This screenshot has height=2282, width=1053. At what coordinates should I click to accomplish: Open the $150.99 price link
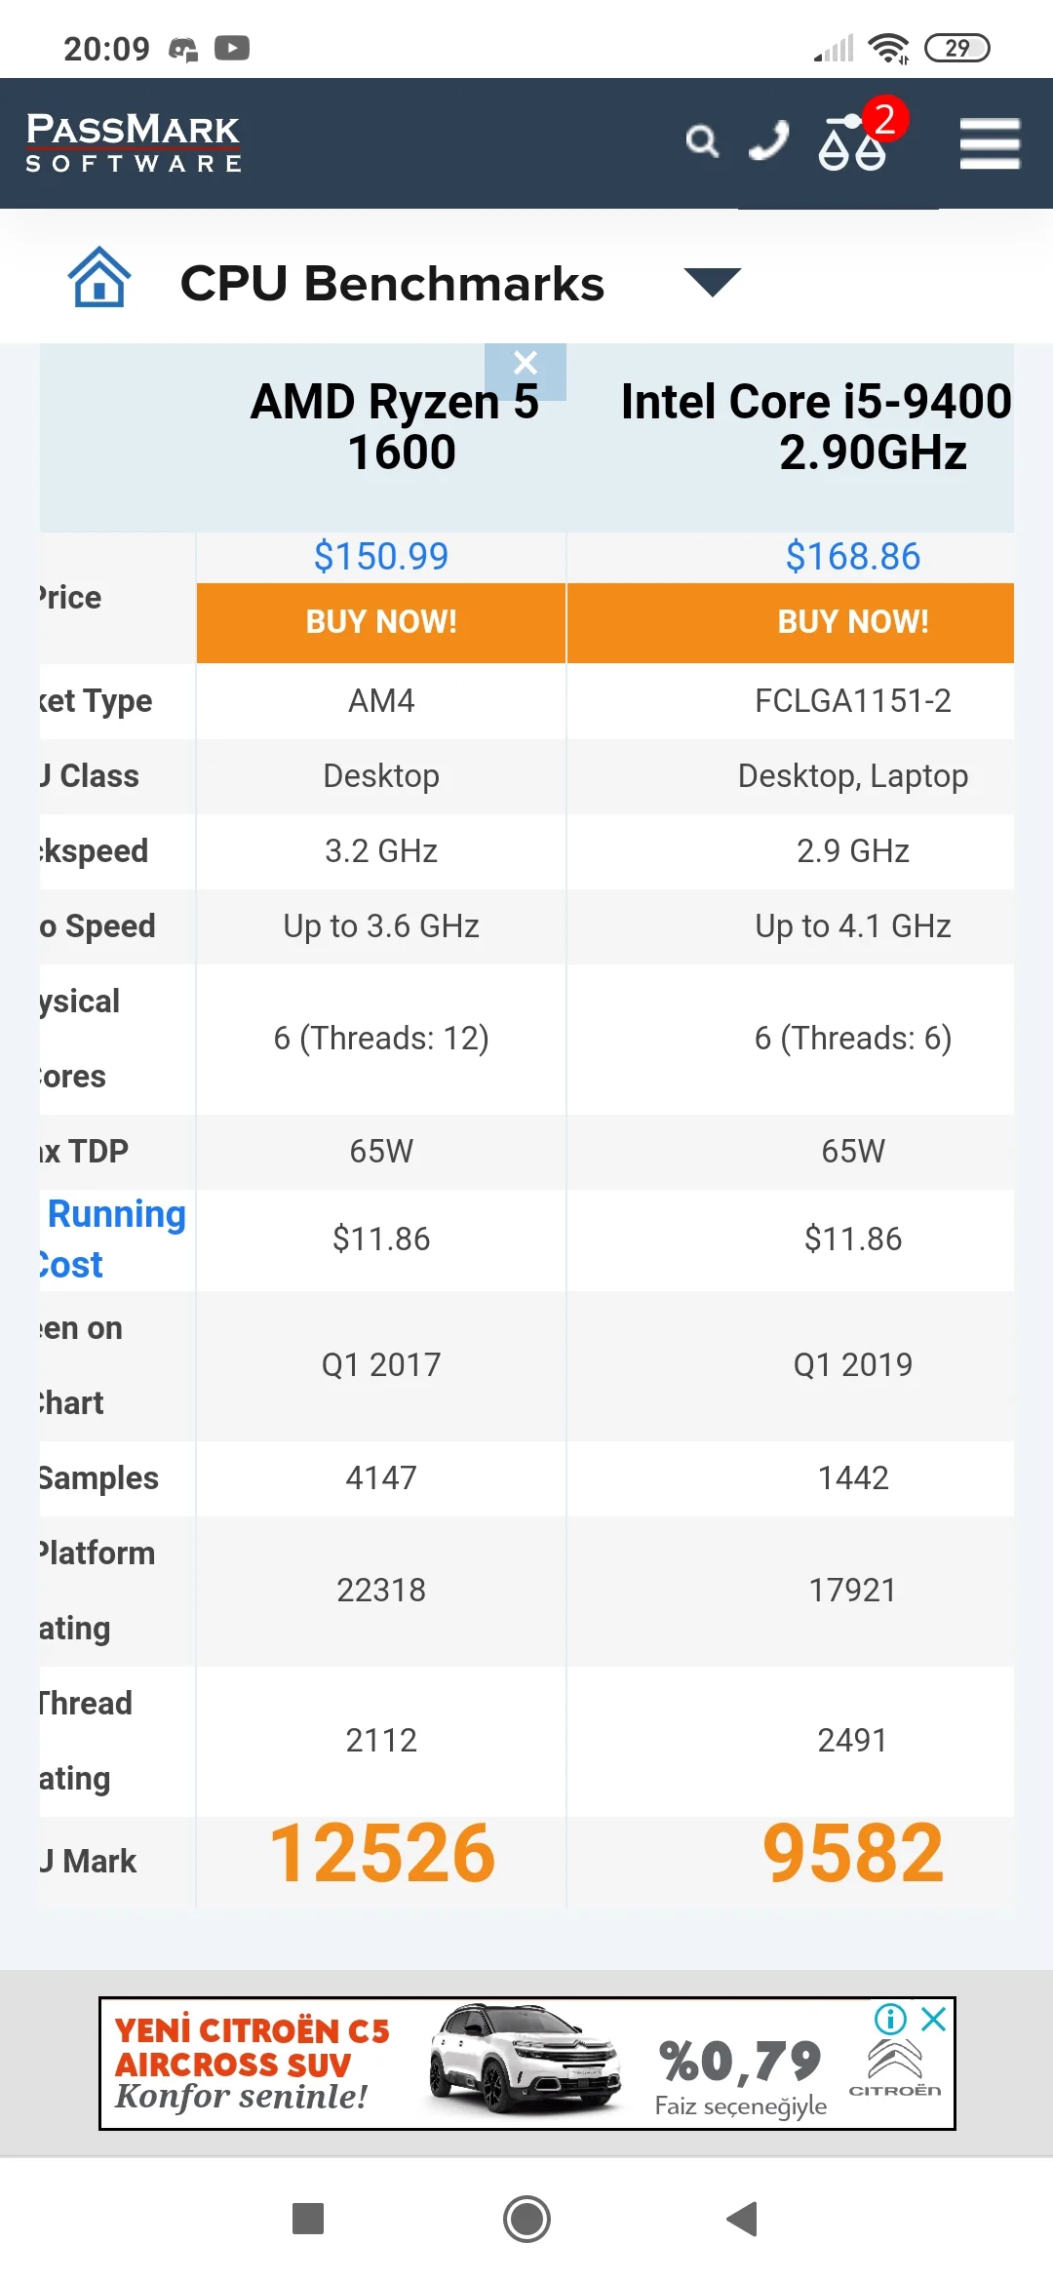click(x=381, y=557)
